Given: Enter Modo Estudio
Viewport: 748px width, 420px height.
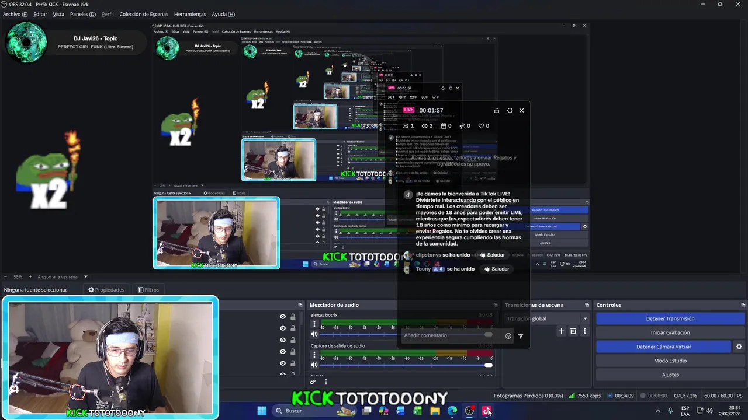Looking at the screenshot, I should pos(670,360).
